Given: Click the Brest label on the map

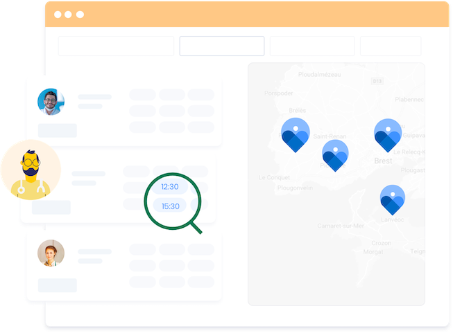Looking at the screenshot, I should (383, 161).
